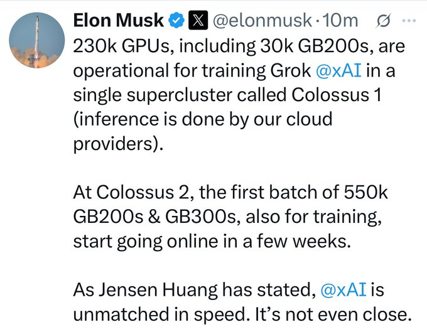Click the black X affiliation badge
The width and height of the screenshot is (427, 334).
198,21
